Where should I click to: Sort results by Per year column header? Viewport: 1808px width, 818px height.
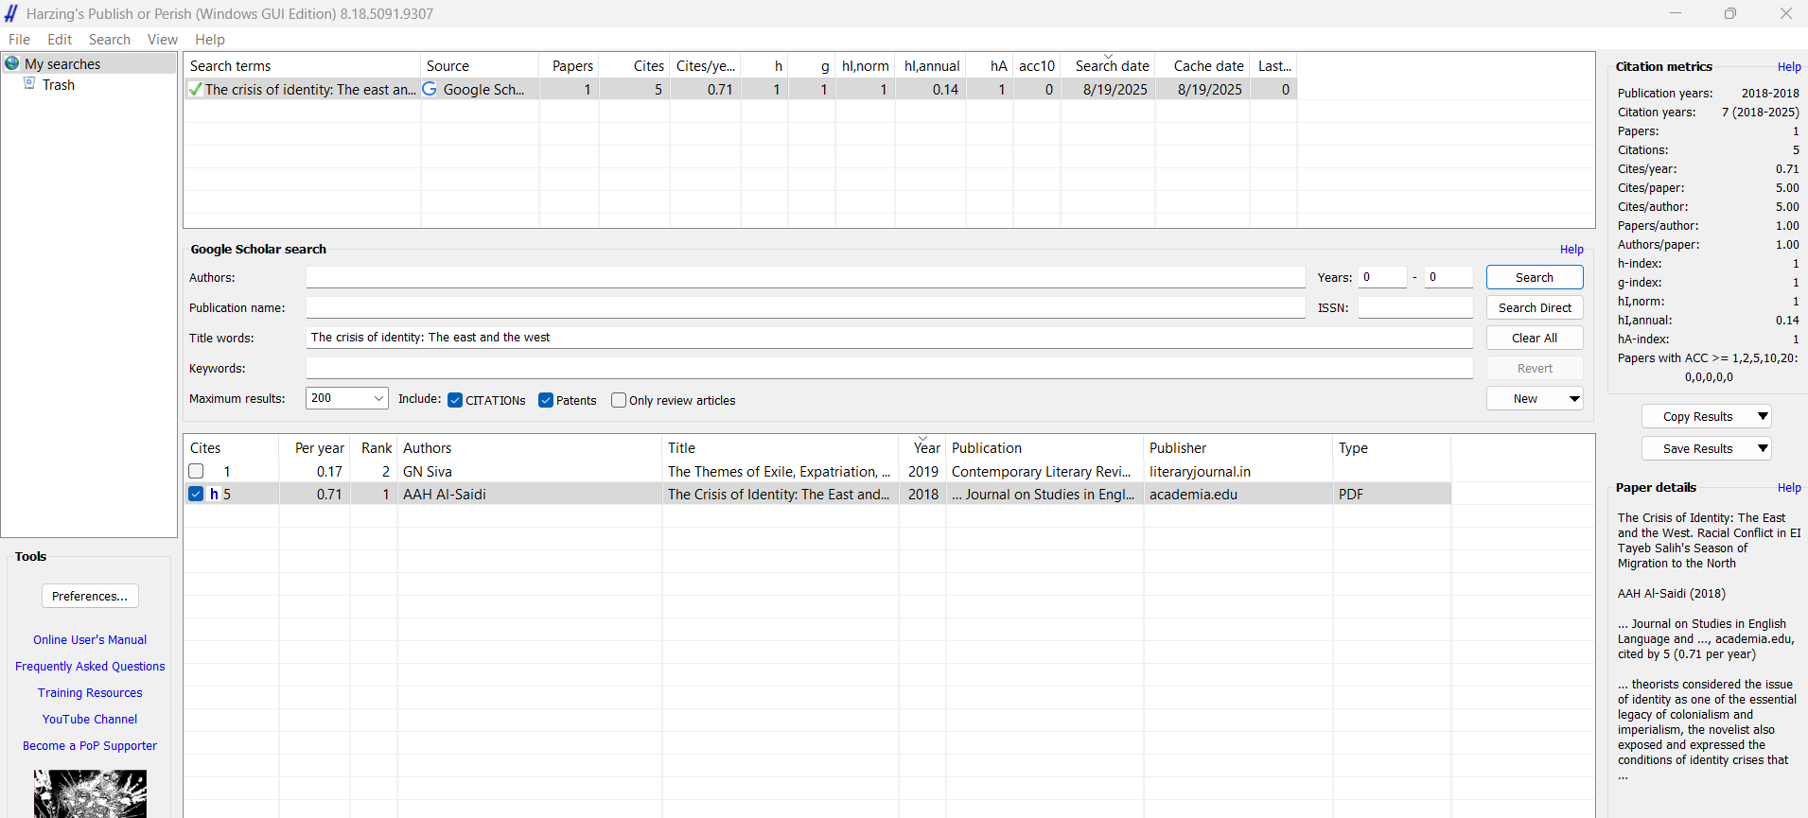pyautogui.click(x=314, y=448)
